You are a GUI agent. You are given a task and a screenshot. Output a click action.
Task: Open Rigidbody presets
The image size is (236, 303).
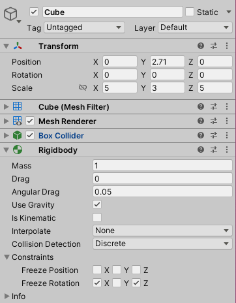(x=214, y=150)
